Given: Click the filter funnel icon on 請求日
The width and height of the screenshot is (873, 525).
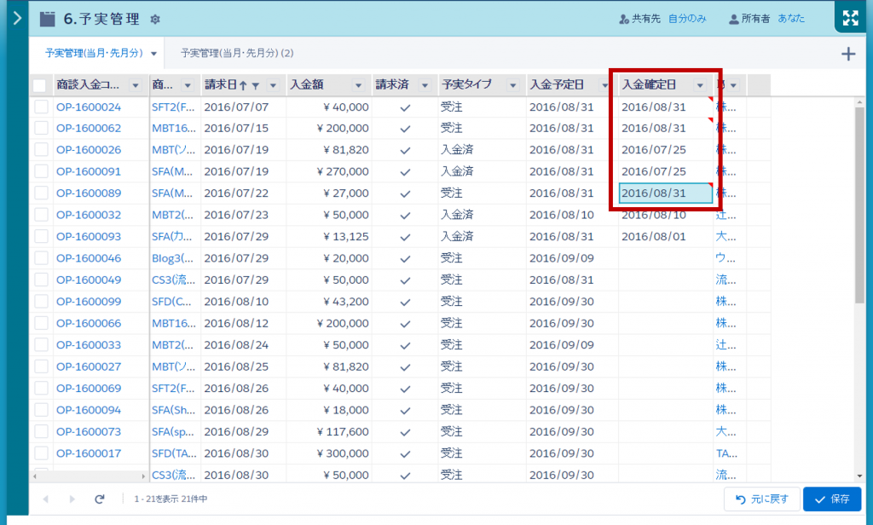Looking at the screenshot, I should [256, 86].
